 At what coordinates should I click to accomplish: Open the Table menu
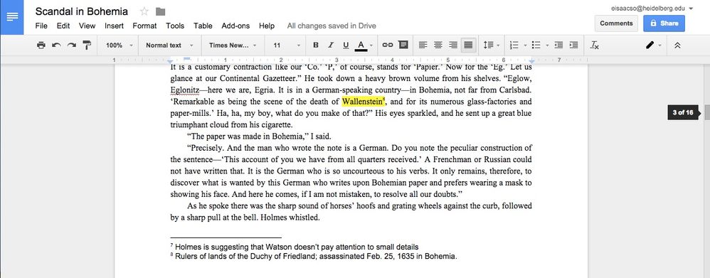tap(203, 26)
